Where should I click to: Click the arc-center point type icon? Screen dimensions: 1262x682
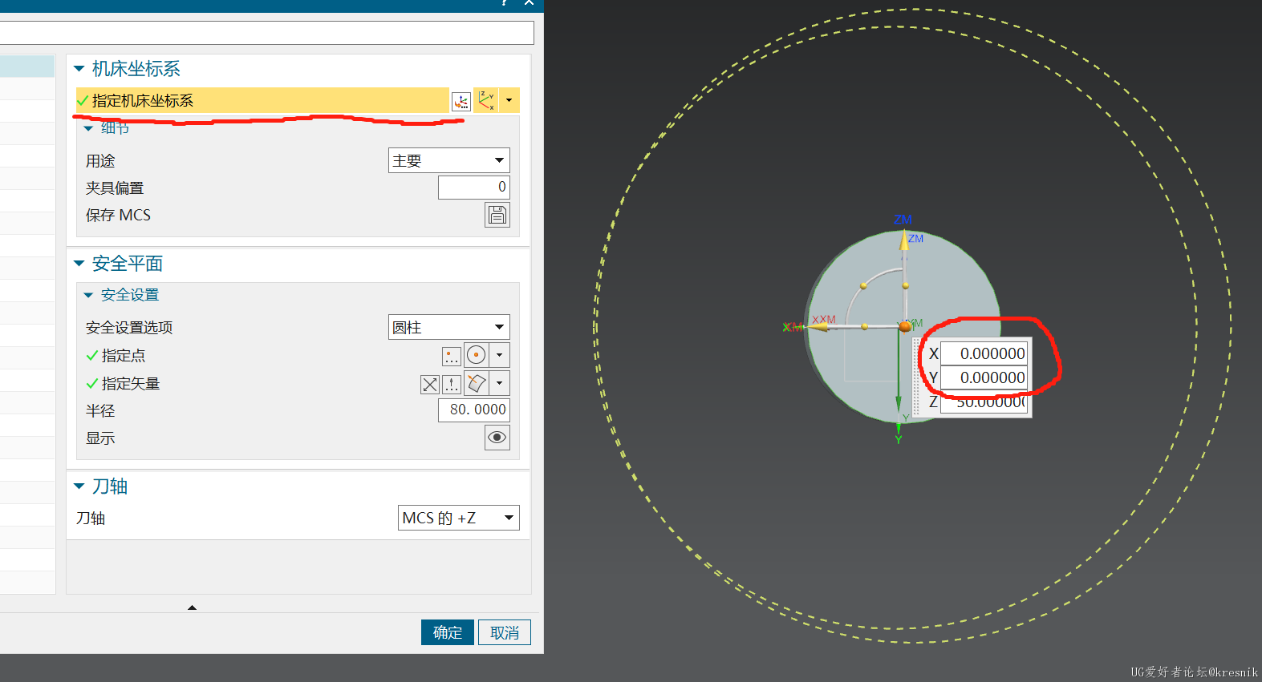tap(477, 355)
